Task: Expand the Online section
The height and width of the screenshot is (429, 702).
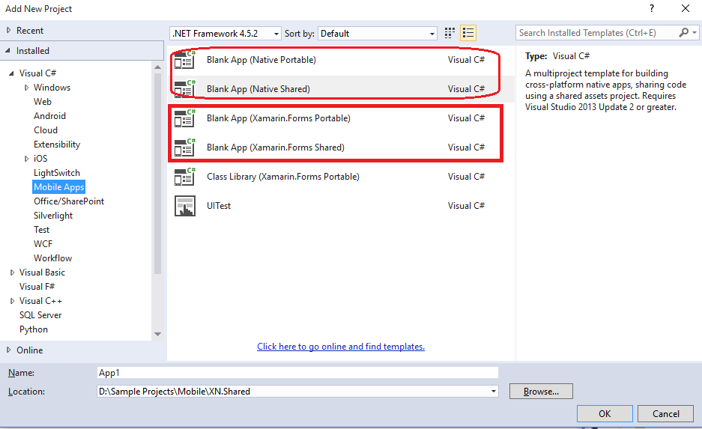Action: coord(8,350)
